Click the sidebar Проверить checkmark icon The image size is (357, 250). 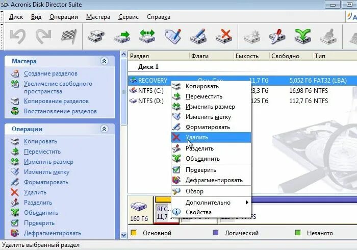15,223
